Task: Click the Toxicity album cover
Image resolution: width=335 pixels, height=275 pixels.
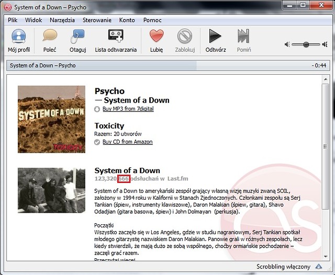Action: 51,119
